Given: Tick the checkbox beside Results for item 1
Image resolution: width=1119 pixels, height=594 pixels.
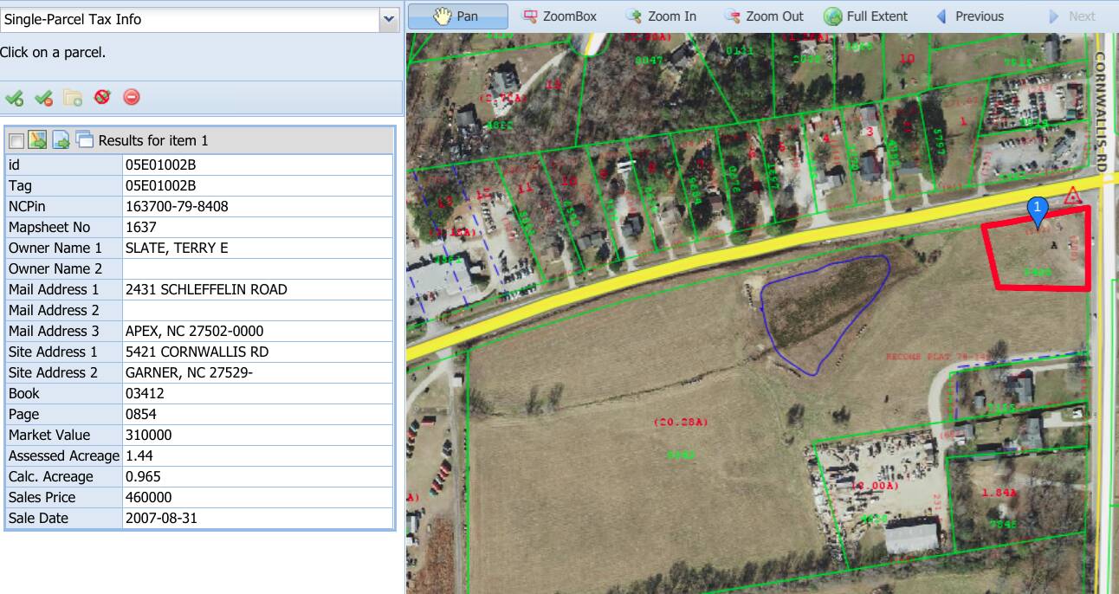Looking at the screenshot, I should tap(16, 141).
